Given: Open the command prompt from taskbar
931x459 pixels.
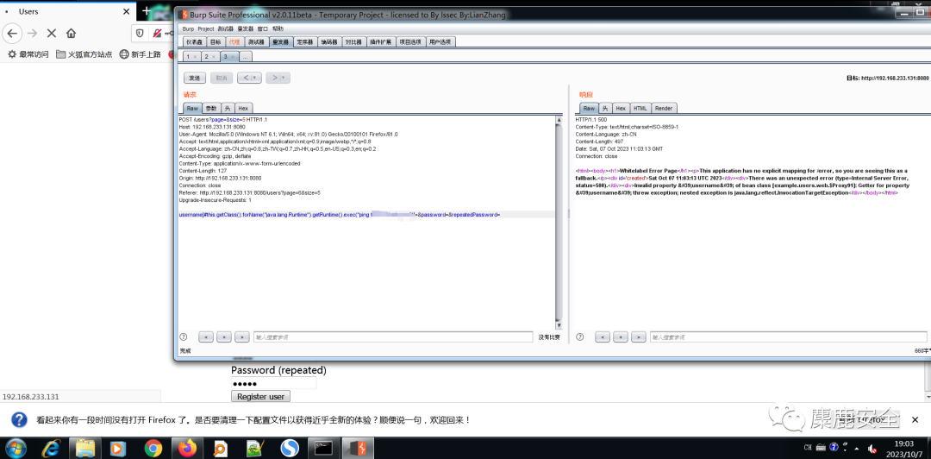Looking at the screenshot, I should [x=323, y=447].
